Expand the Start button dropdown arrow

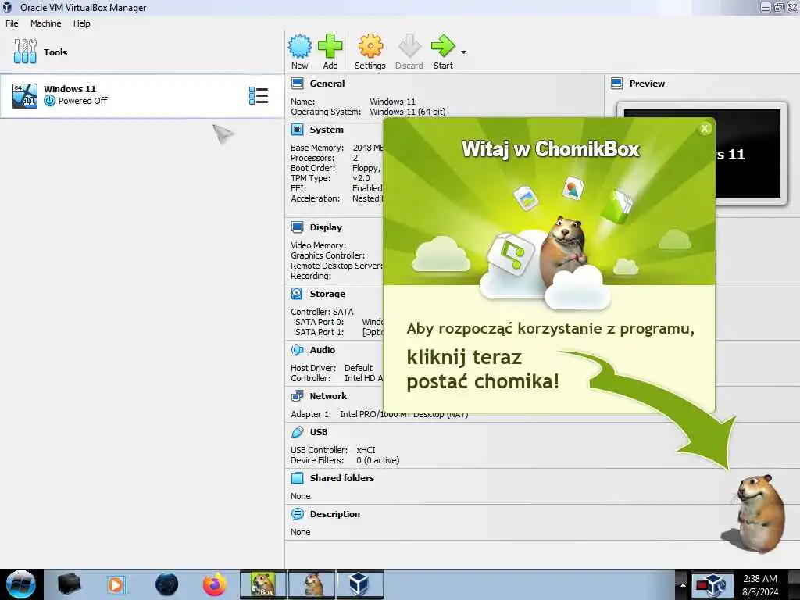(x=463, y=52)
